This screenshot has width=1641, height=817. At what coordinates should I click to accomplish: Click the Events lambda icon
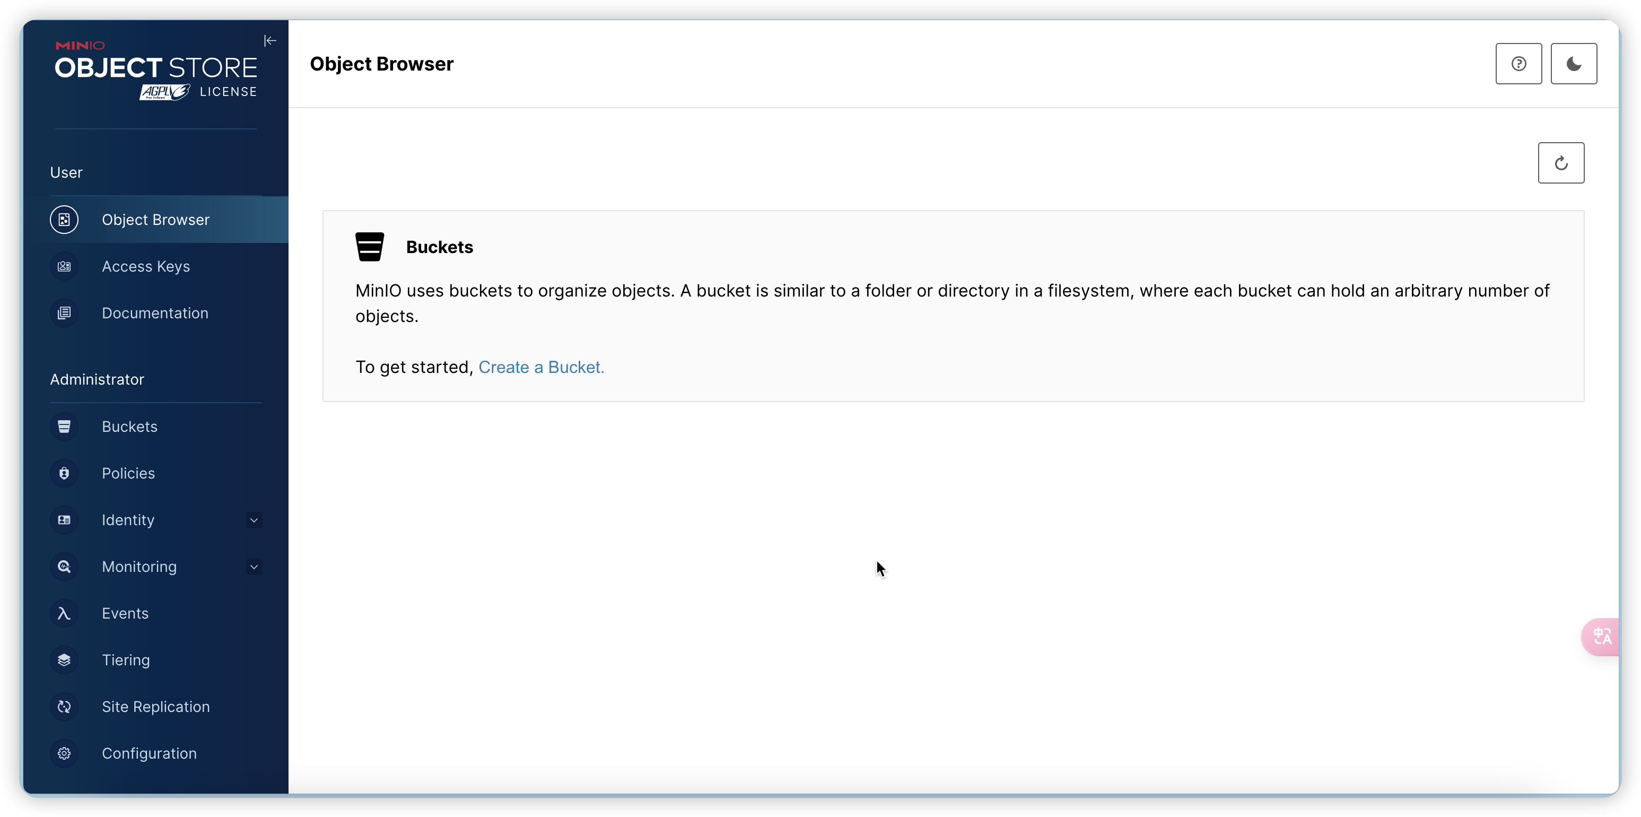coord(64,613)
